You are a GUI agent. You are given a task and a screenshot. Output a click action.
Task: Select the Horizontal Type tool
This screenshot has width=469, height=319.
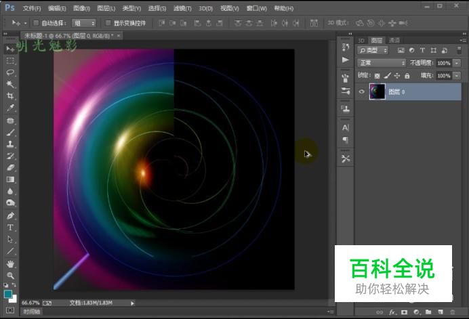[11, 228]
